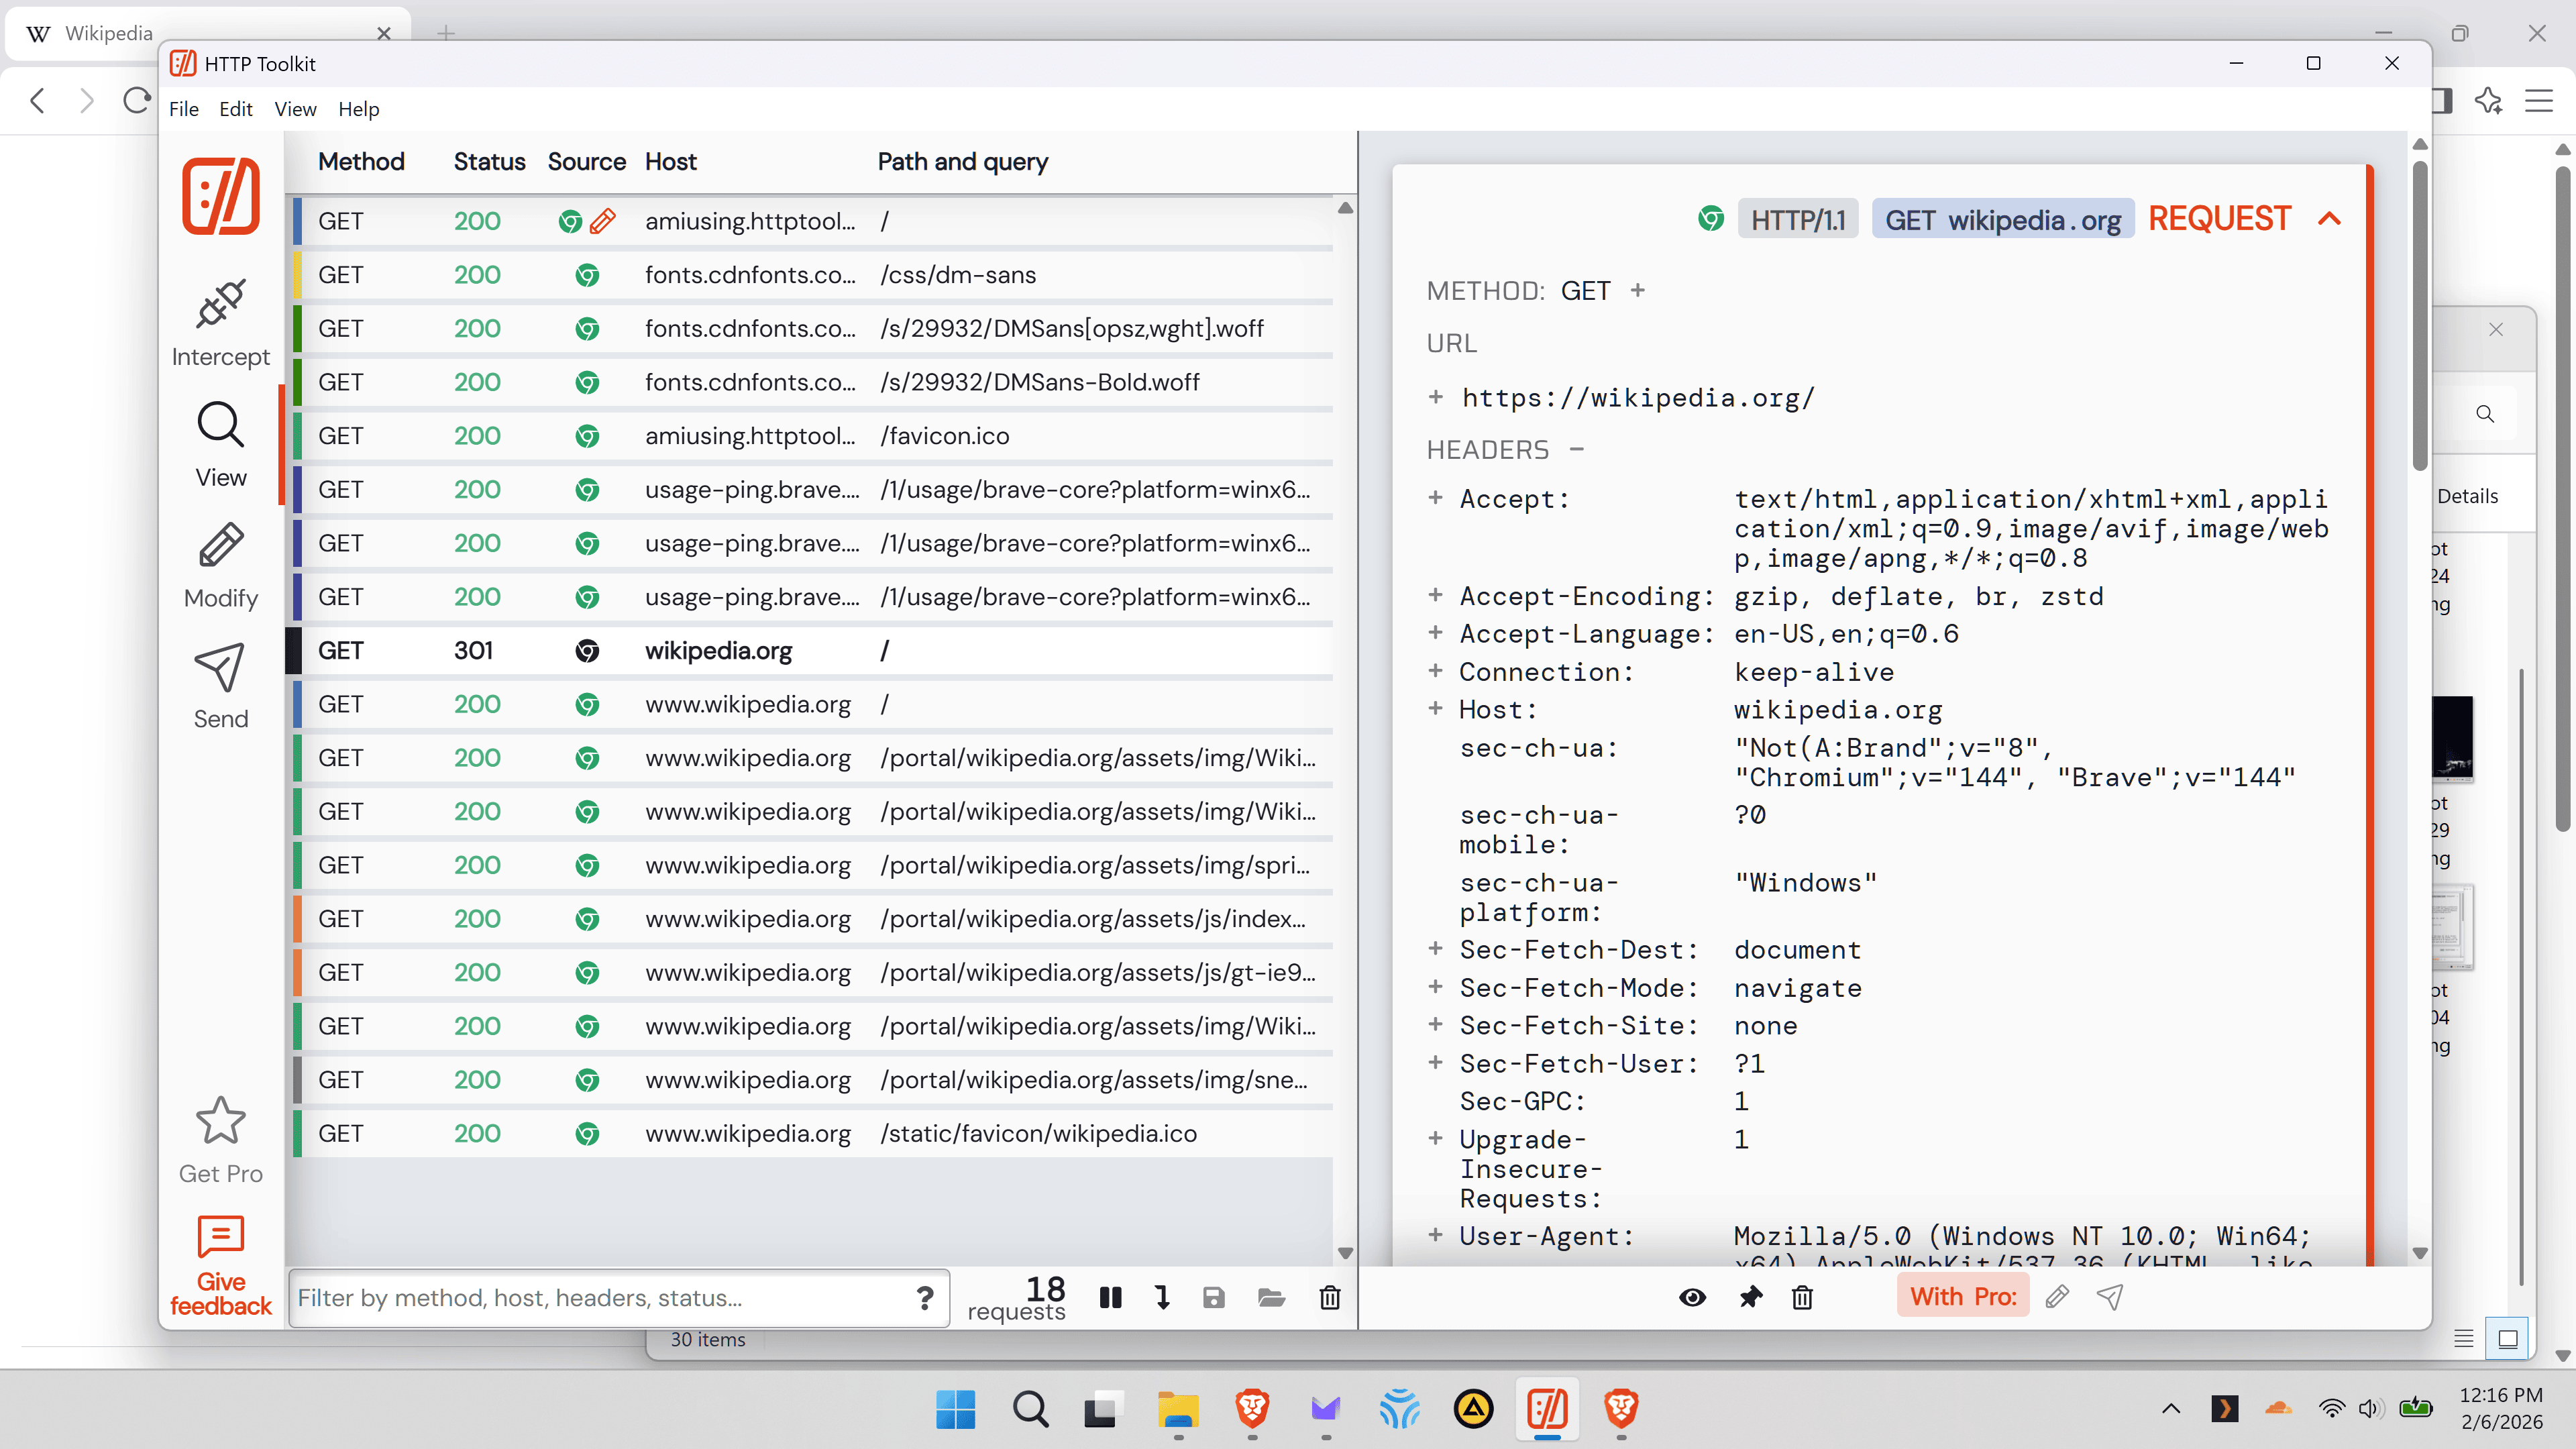Click the Get Pro star icon
Screen dimensions: 2576x1449
[220, 1120]
